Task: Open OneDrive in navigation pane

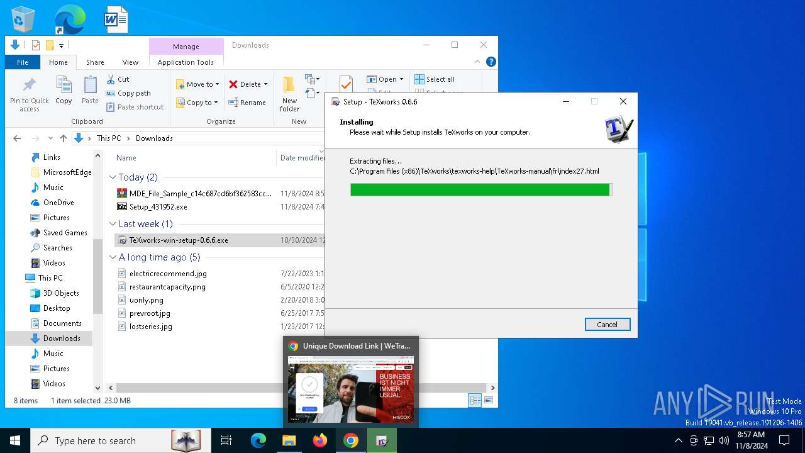Action: 58,203
